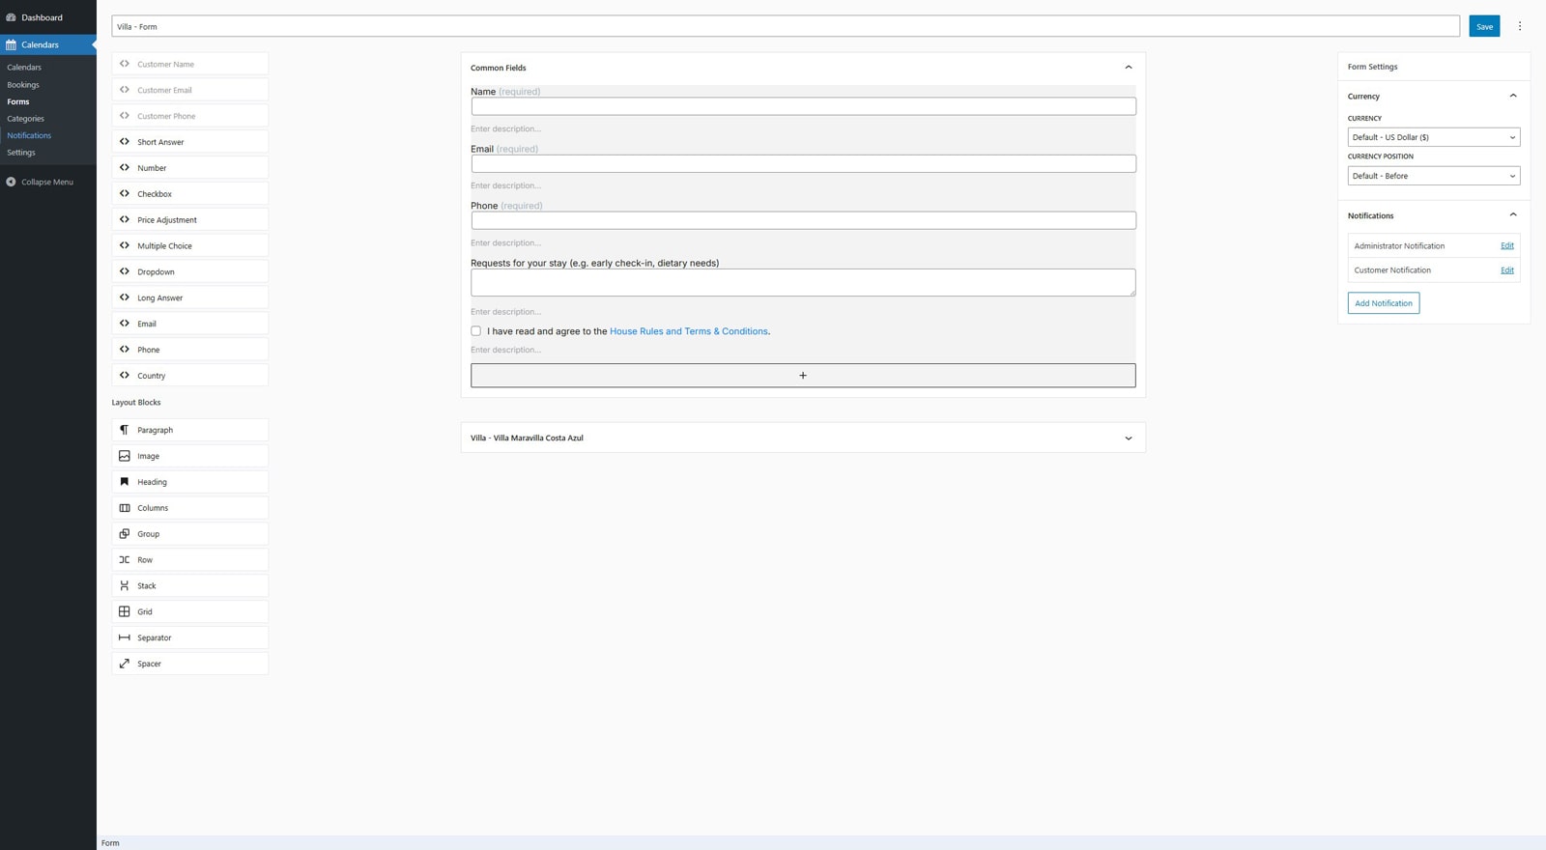The image size is (1546, 850).
Task: Click the Phone input field in form
Action: 803,220
